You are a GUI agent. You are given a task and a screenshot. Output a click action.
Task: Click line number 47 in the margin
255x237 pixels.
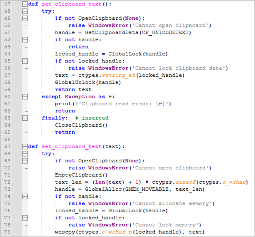7,4
